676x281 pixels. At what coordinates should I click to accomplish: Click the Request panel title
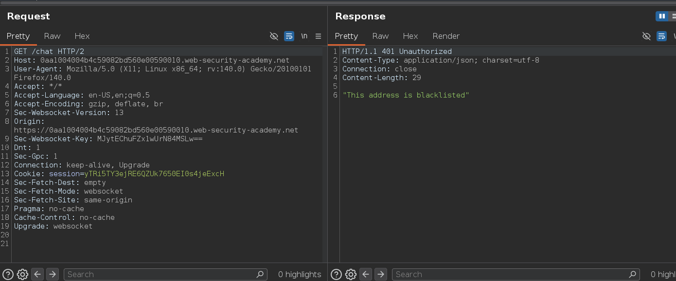28,16
